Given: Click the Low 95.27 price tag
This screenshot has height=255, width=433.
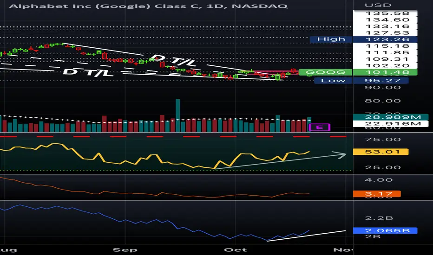Looking at the screenshot, I should pos(361,81).
